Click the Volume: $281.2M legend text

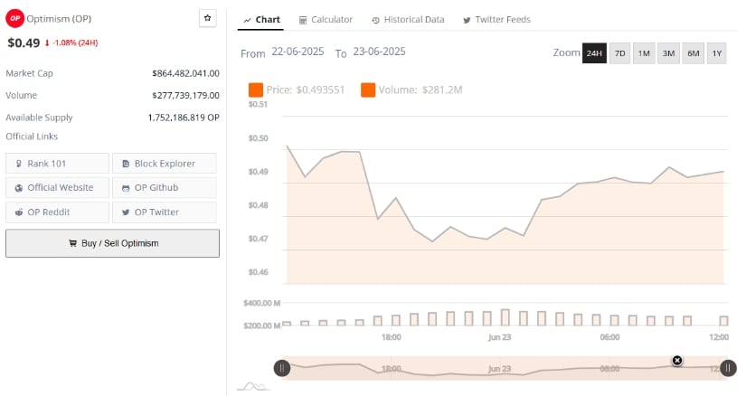(x=420, y=90)
